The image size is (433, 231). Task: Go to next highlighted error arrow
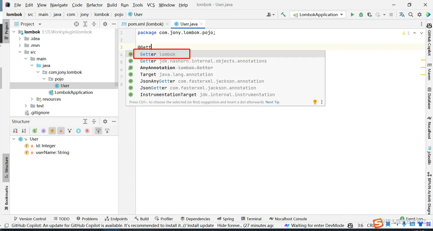(x=421, y=33)
